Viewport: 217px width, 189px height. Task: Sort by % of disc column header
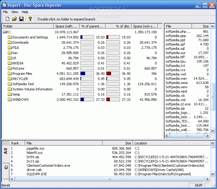(x=118, y=26)
